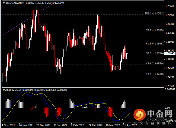Click price scale value 1.28310
Image resolution: width=176 pixels, height=128 pixels.
pos(170,24)
